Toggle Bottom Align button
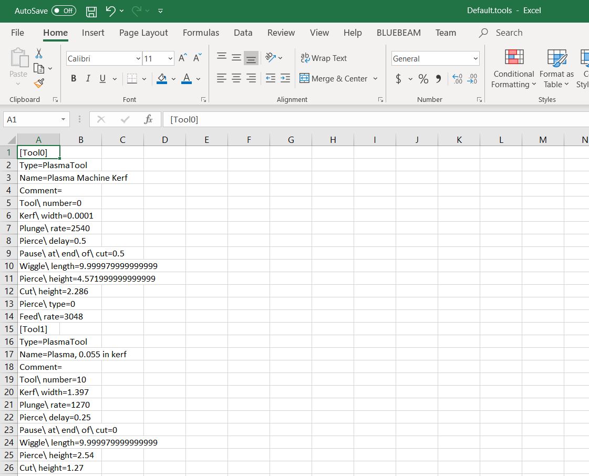This screenshot has height=476, width=589. 251,58
